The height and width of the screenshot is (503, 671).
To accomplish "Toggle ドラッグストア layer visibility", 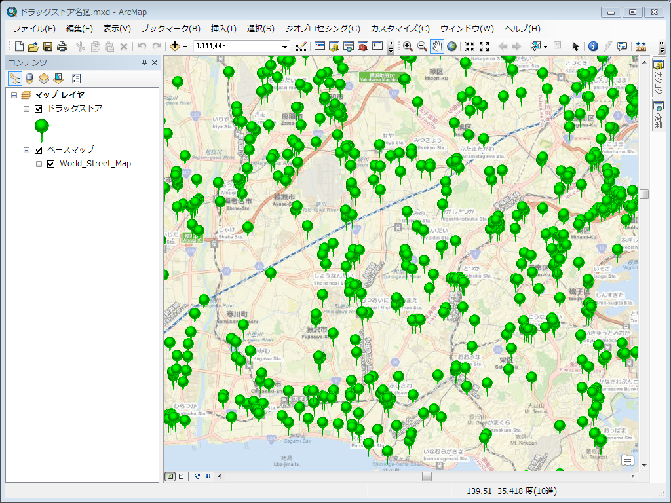I will click(x=39, y=109).
